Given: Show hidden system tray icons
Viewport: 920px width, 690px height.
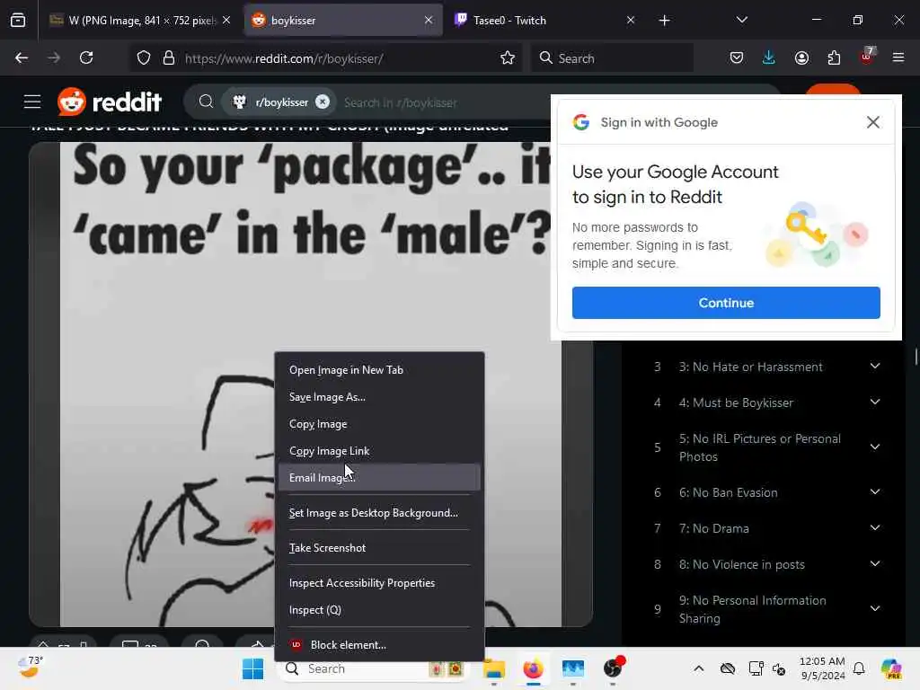Looking at the screenshot, I should 698,668.
